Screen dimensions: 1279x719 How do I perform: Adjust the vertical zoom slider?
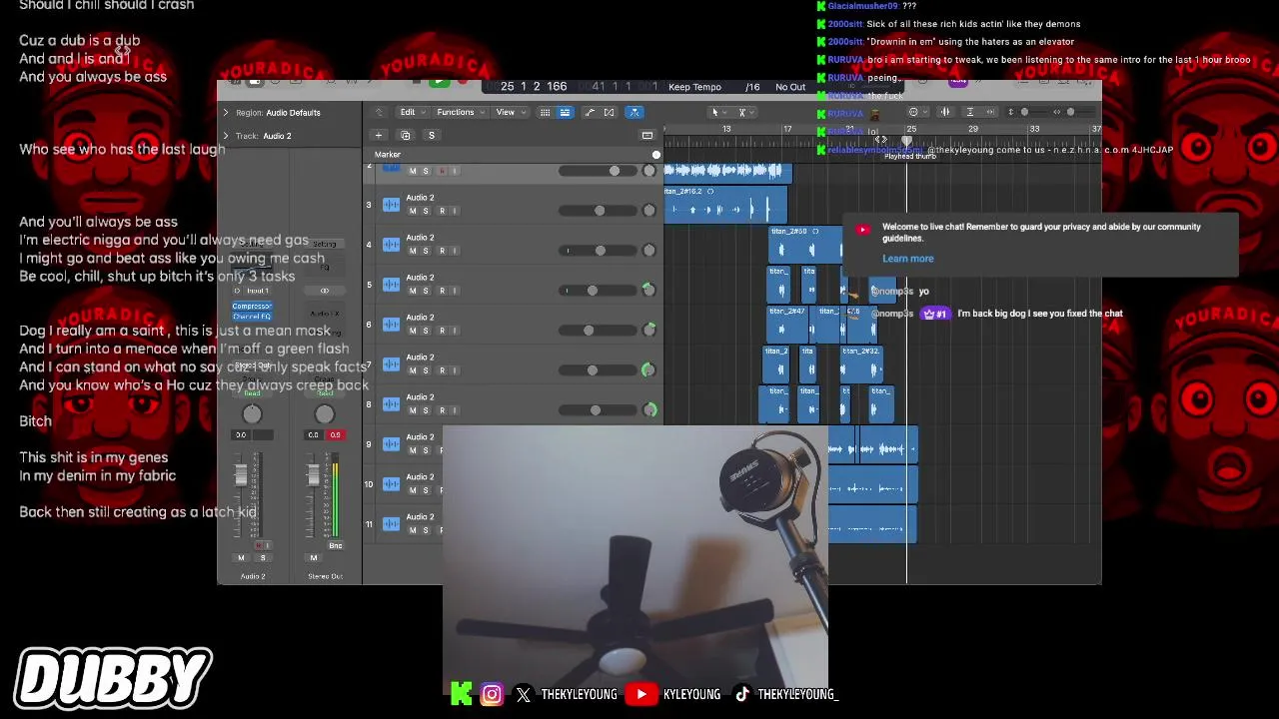point(1025,112)
